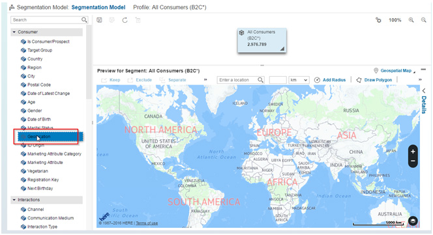
Task: Click the refresh icon in the toolbar
Action: click(125, 20)
